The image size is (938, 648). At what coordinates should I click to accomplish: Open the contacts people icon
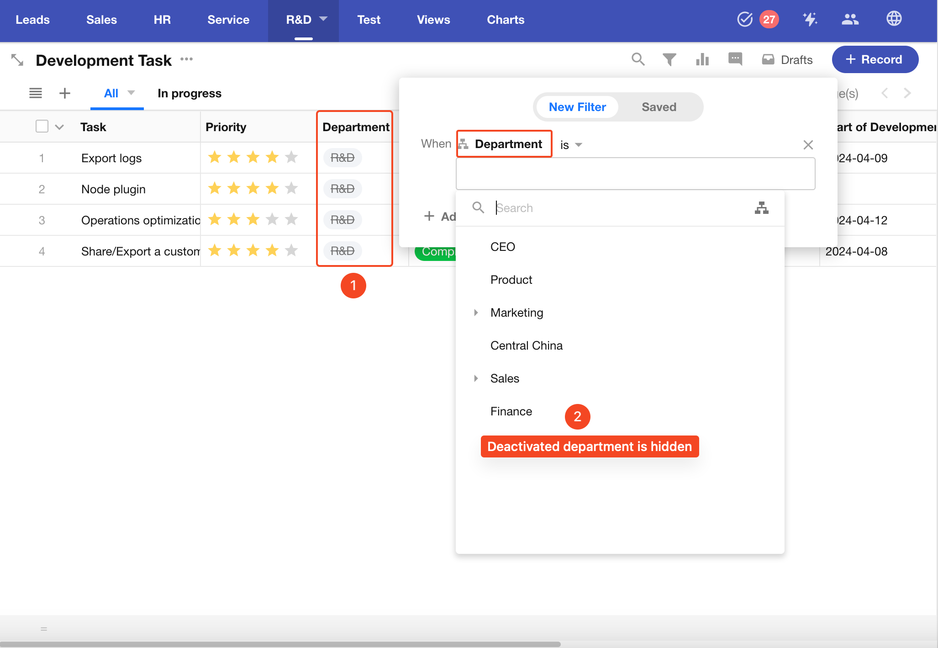coord(850,19)
